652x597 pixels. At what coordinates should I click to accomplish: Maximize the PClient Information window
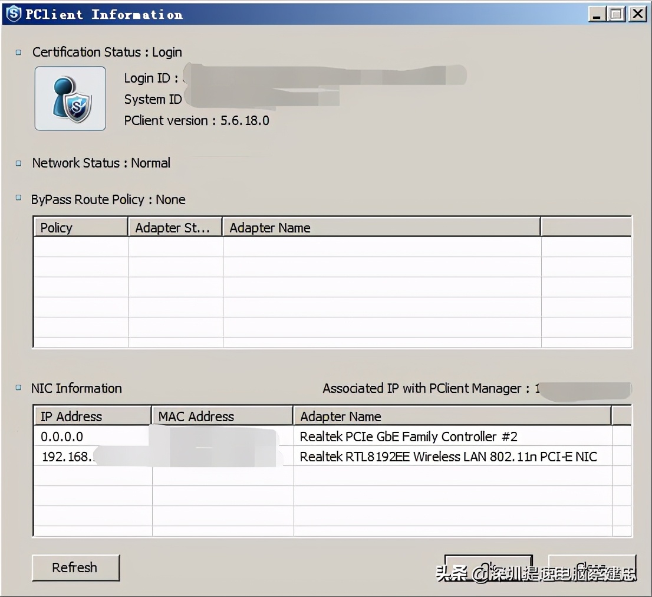pos(617,14)
